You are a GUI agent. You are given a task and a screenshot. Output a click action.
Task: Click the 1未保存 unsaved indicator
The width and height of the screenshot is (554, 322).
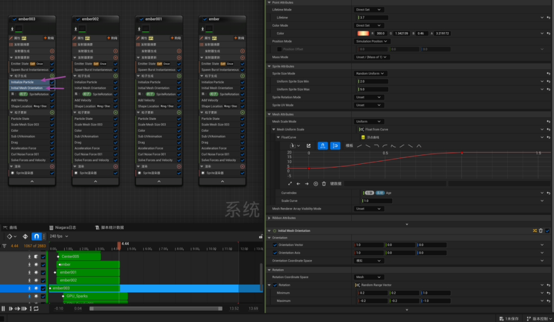509,318
